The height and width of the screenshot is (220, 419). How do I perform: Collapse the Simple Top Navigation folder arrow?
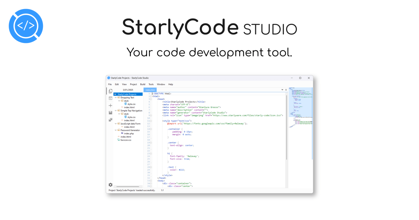116,110
